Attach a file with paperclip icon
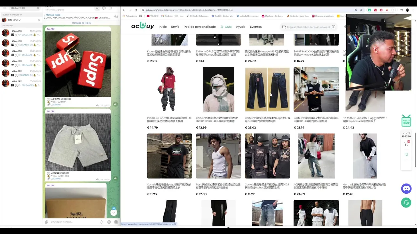The height and width of the screenshot is (234, 417). pyautogui.click(x=47, y=222)
